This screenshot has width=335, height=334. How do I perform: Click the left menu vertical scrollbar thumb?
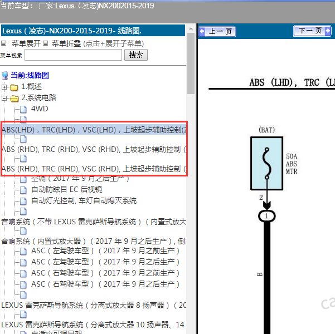191,63
